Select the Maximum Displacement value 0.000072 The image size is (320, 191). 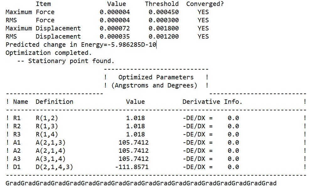point(115,29)
